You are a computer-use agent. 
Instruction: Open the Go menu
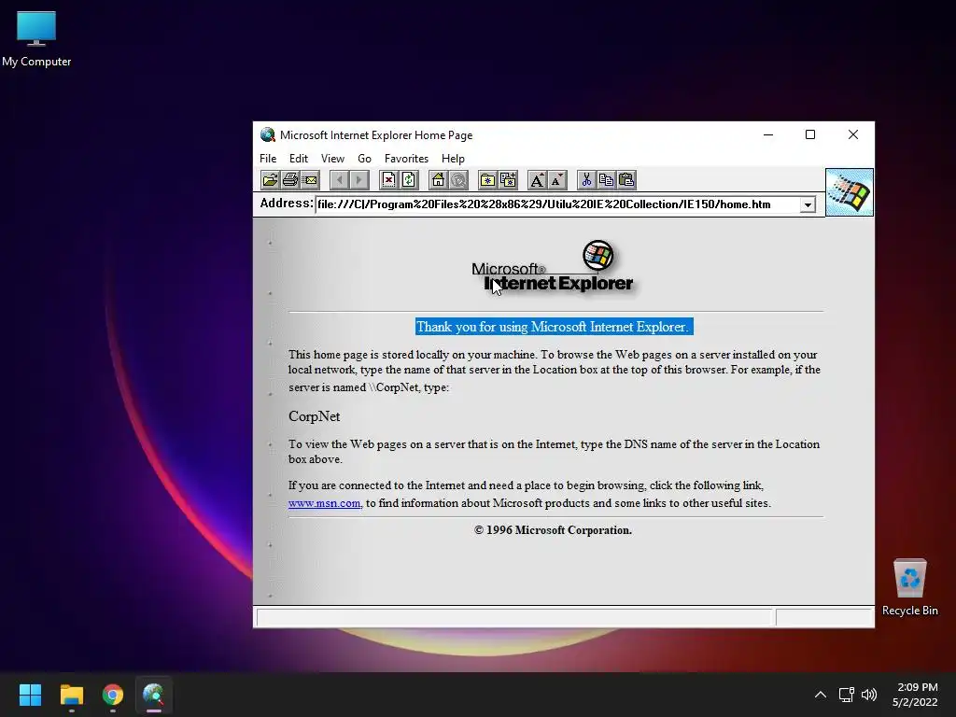click(365, 159)
